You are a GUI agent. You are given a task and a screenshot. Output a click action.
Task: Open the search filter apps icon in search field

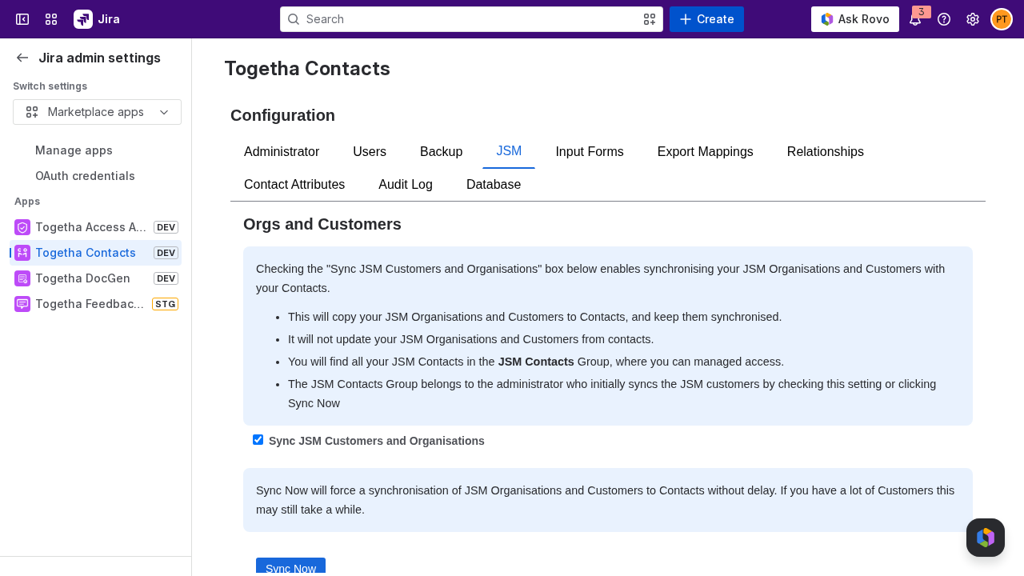click(x=650, y=19)
